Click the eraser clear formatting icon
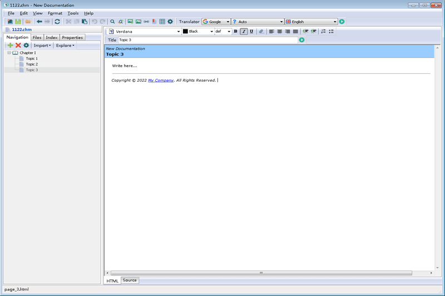The height and width of the screenshot is (296, 445). [261, 32]
